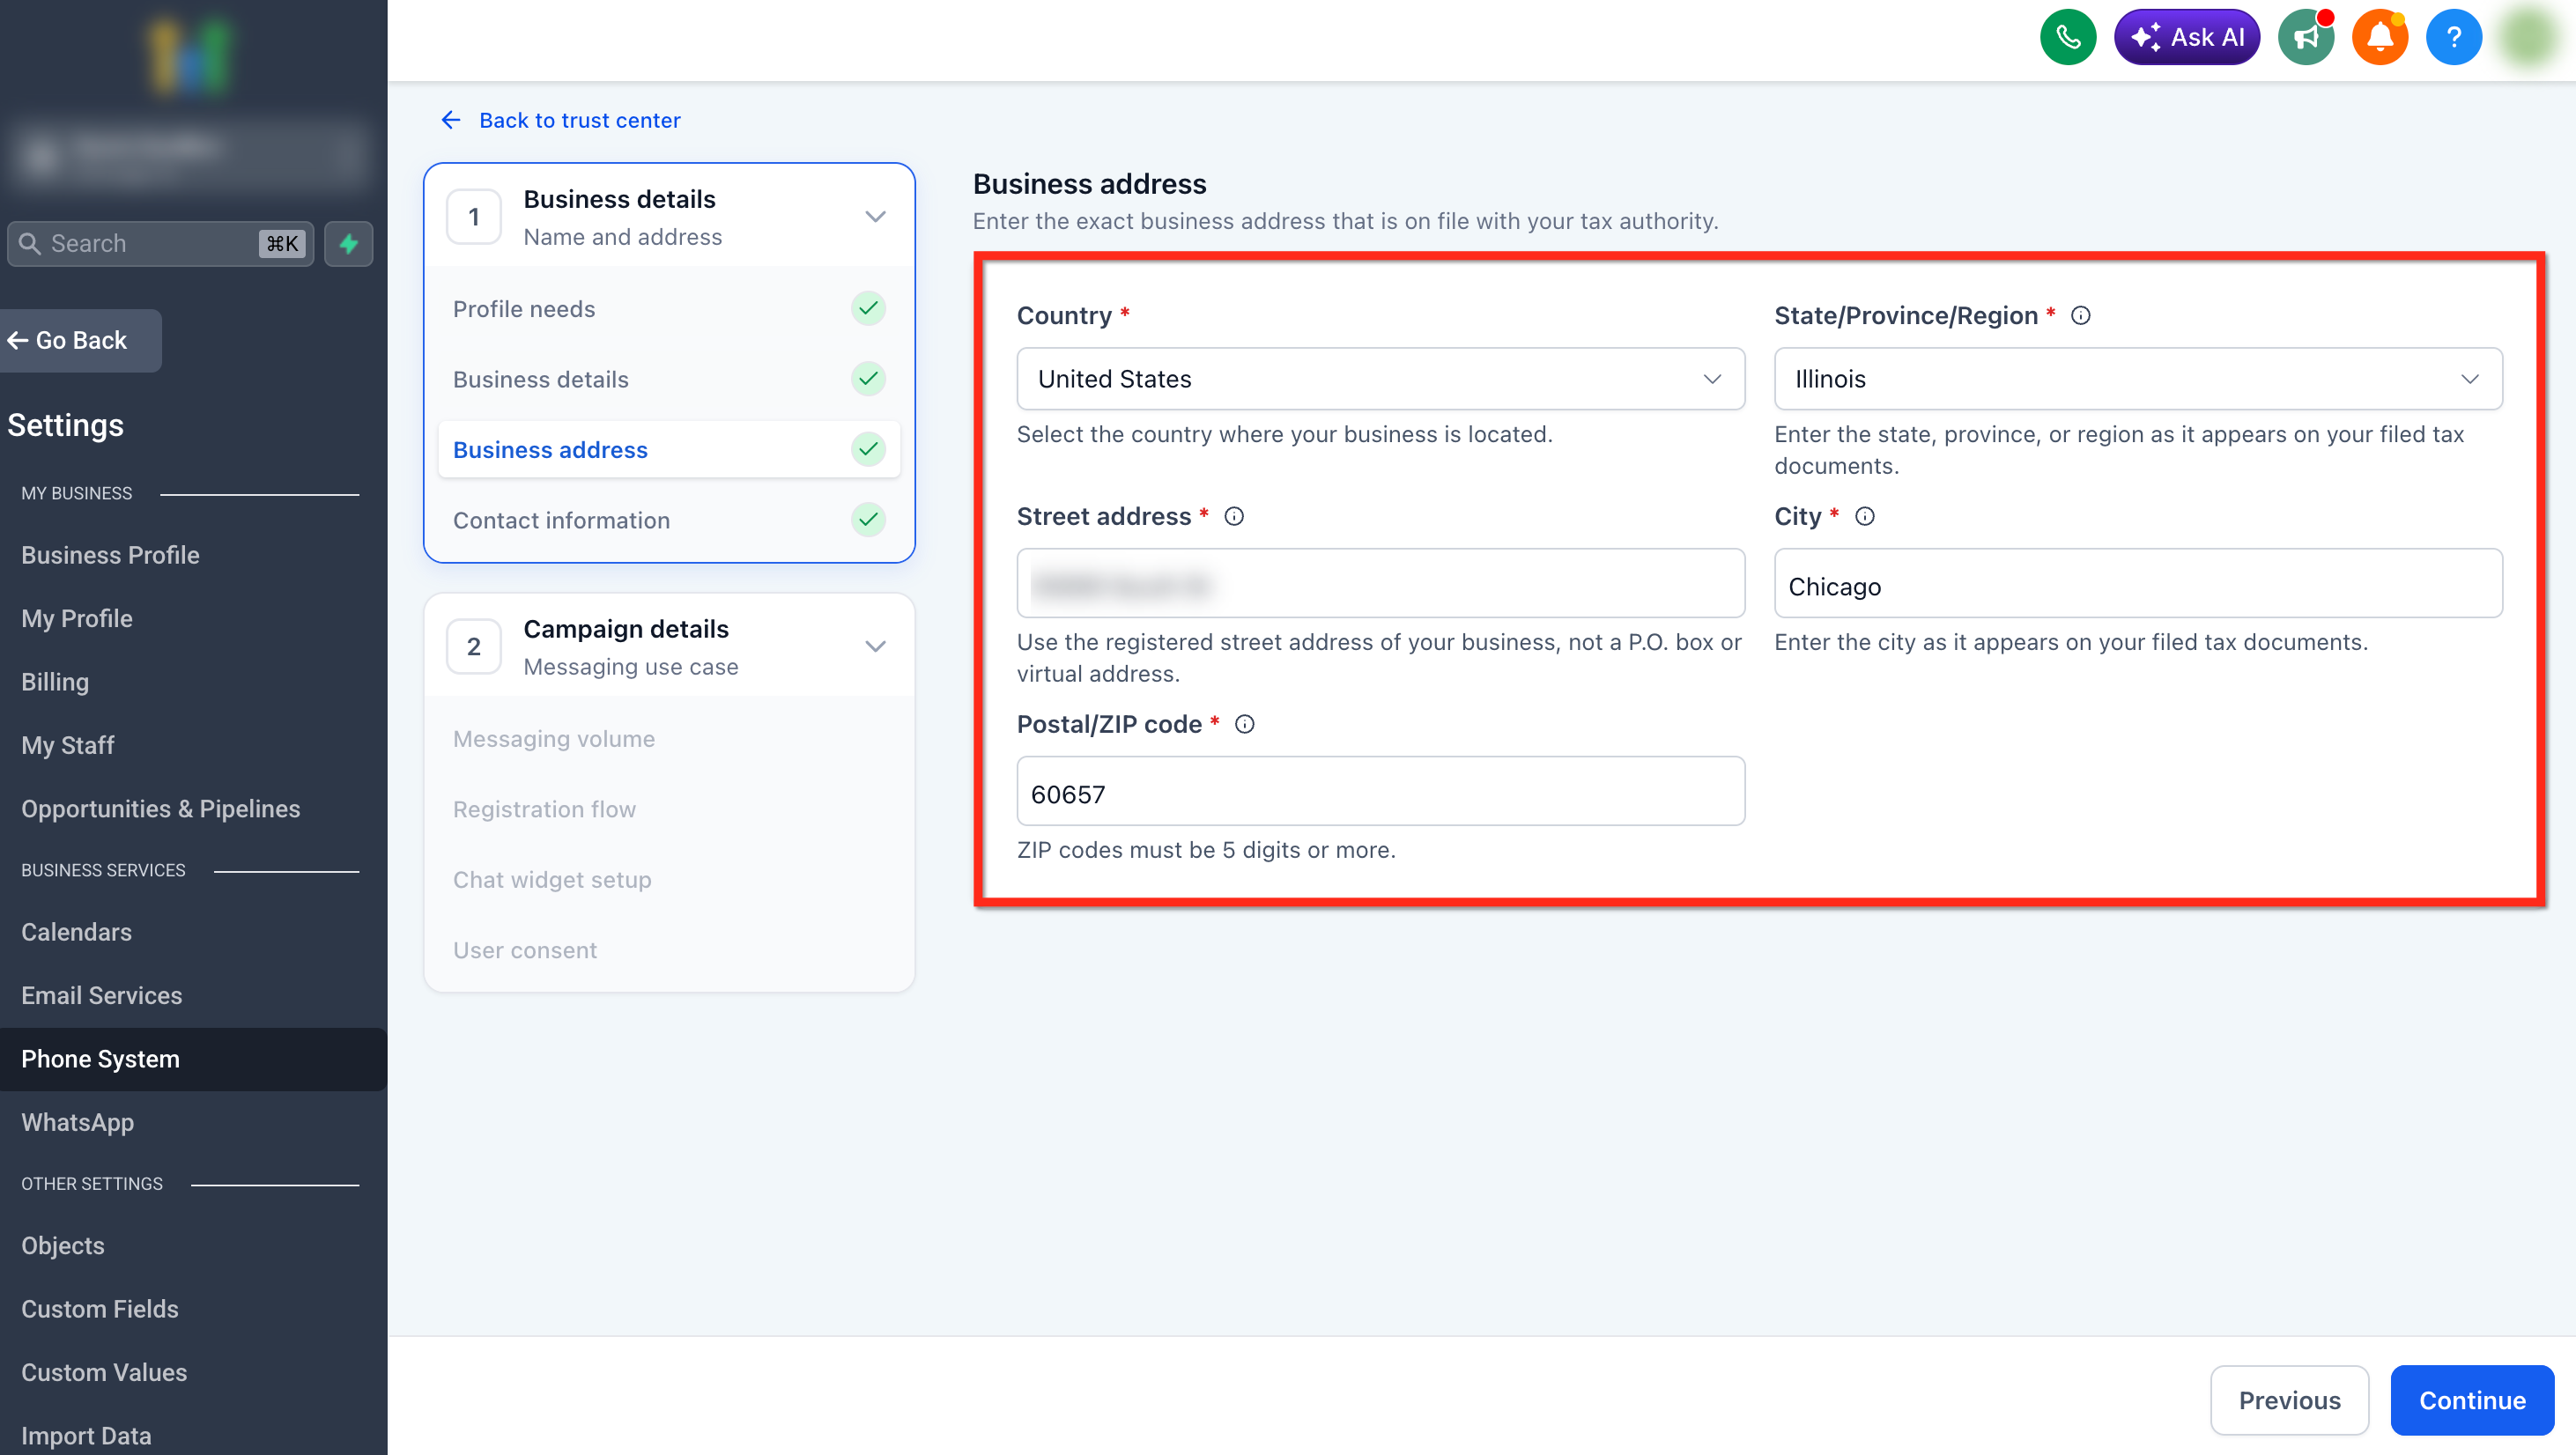2576x1455 pixels.
Task: Open the megaphone announcements icon
Action: [x=2305, y=37]
